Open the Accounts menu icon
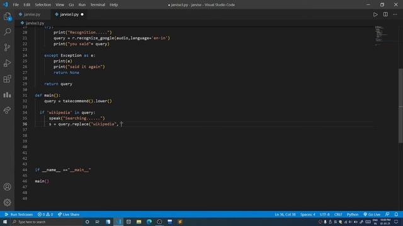403x226 pixels. (x=7, y=187)
